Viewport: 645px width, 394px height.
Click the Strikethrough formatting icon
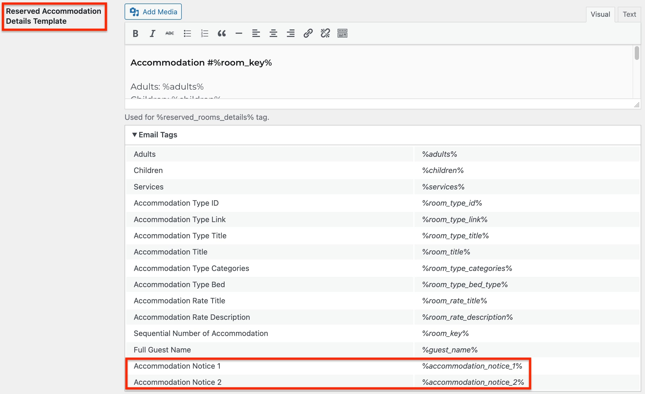click(x=169, y=33)
